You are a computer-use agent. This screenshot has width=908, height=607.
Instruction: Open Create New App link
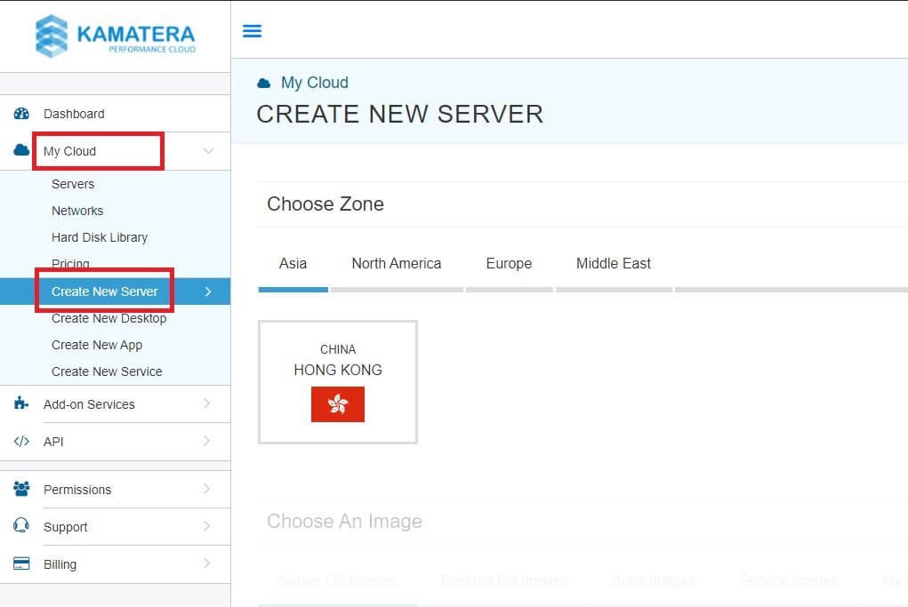(x=97, y=345)
